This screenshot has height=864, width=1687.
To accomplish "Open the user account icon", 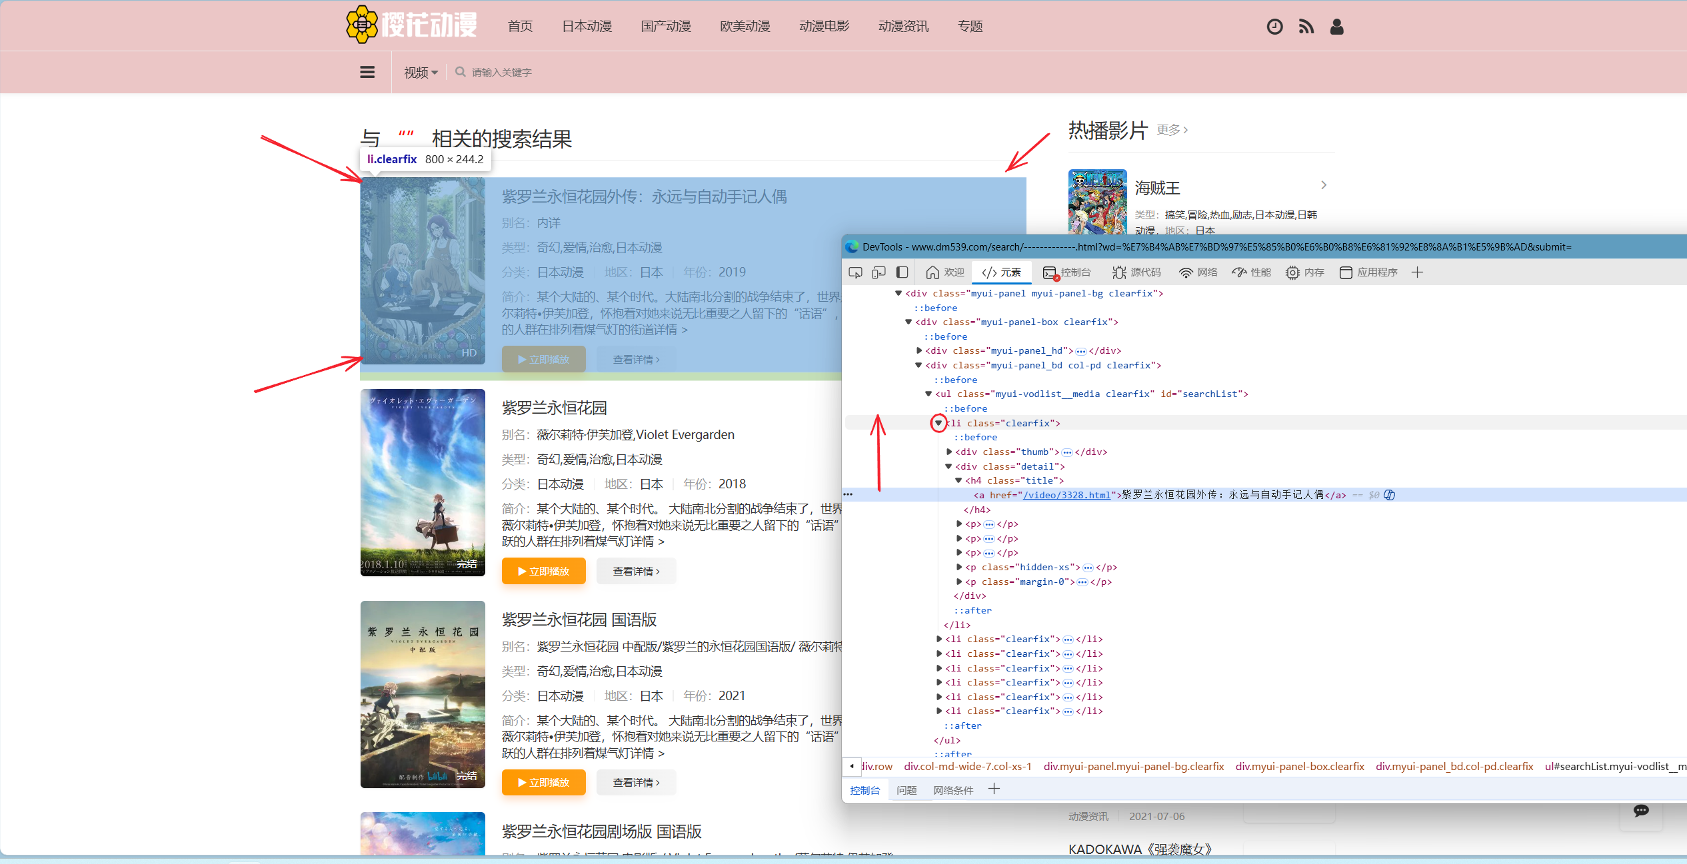I will pyautogui.click(x=1336, y=27).
